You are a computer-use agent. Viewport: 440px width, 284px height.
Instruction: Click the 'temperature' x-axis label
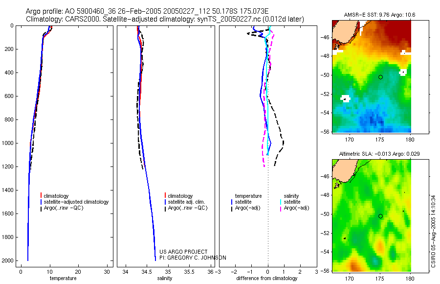[x=63, y=279]
